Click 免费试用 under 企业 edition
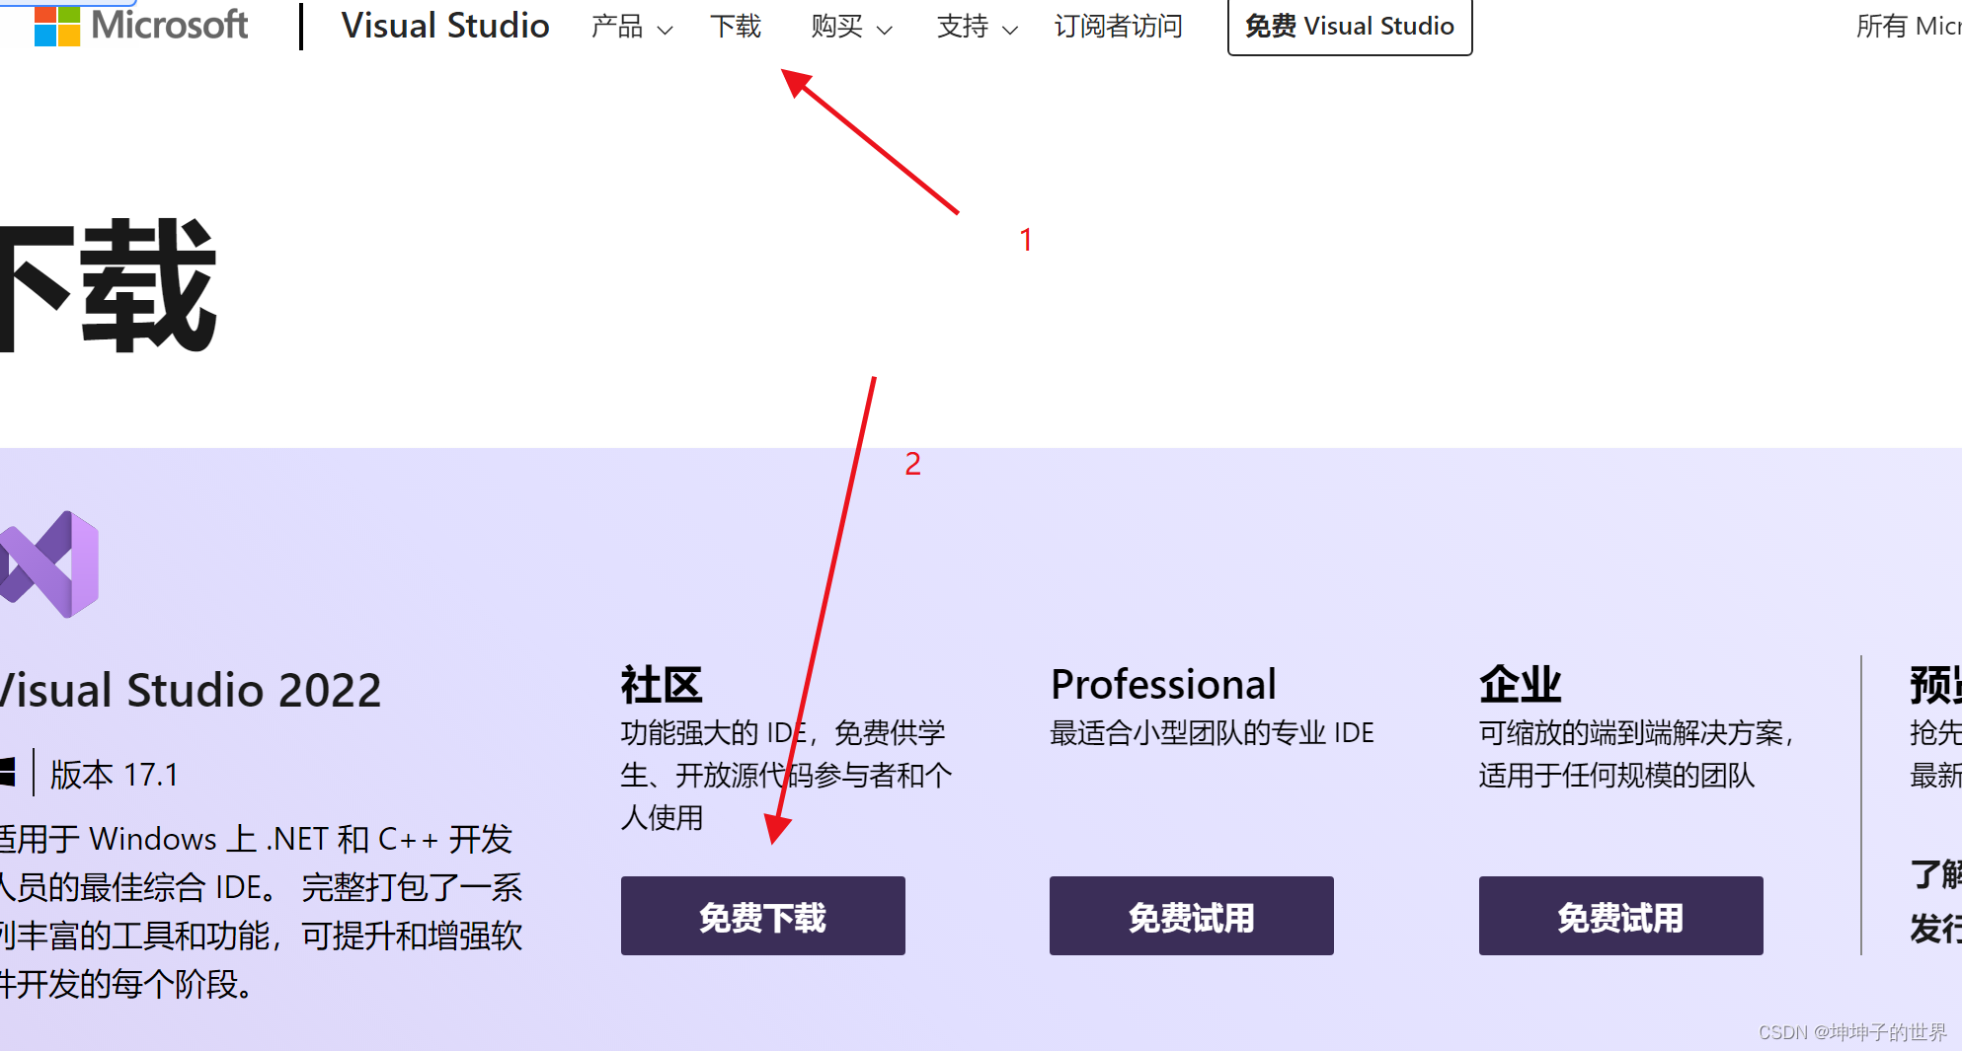 tap(1620, 916)
